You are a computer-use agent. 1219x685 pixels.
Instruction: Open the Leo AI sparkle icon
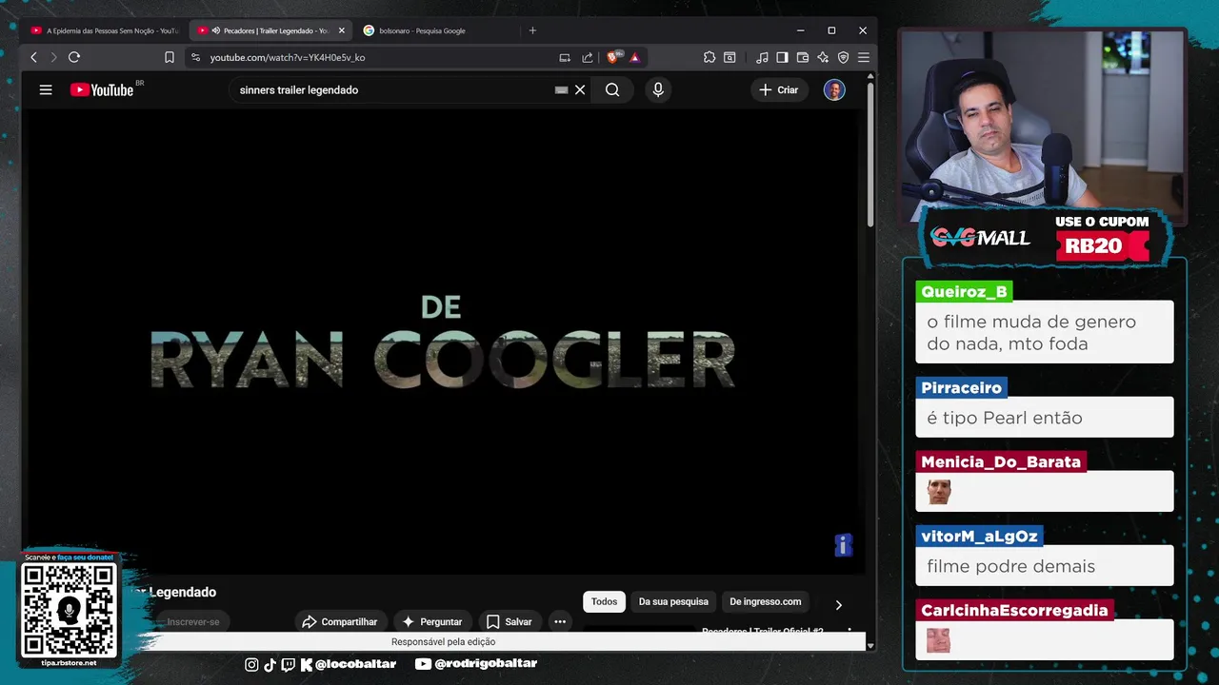(x=823, y=57)
